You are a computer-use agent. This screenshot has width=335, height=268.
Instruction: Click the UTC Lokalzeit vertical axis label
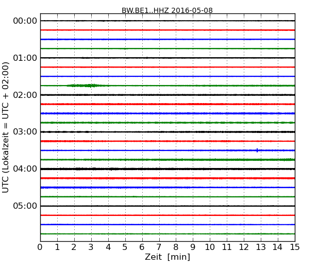(6, 127)
